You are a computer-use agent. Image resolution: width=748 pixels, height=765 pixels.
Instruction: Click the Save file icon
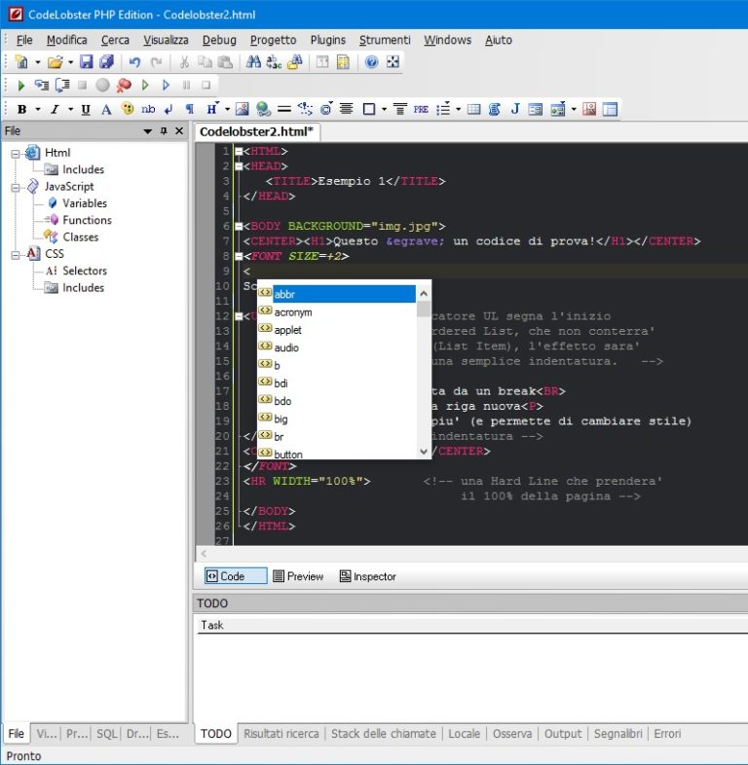coord(87,62)
